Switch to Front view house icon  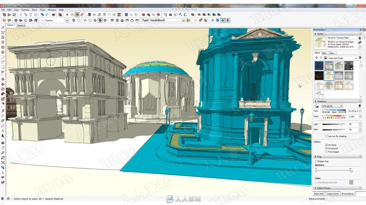pyautogui.click(x=122, y=20)
